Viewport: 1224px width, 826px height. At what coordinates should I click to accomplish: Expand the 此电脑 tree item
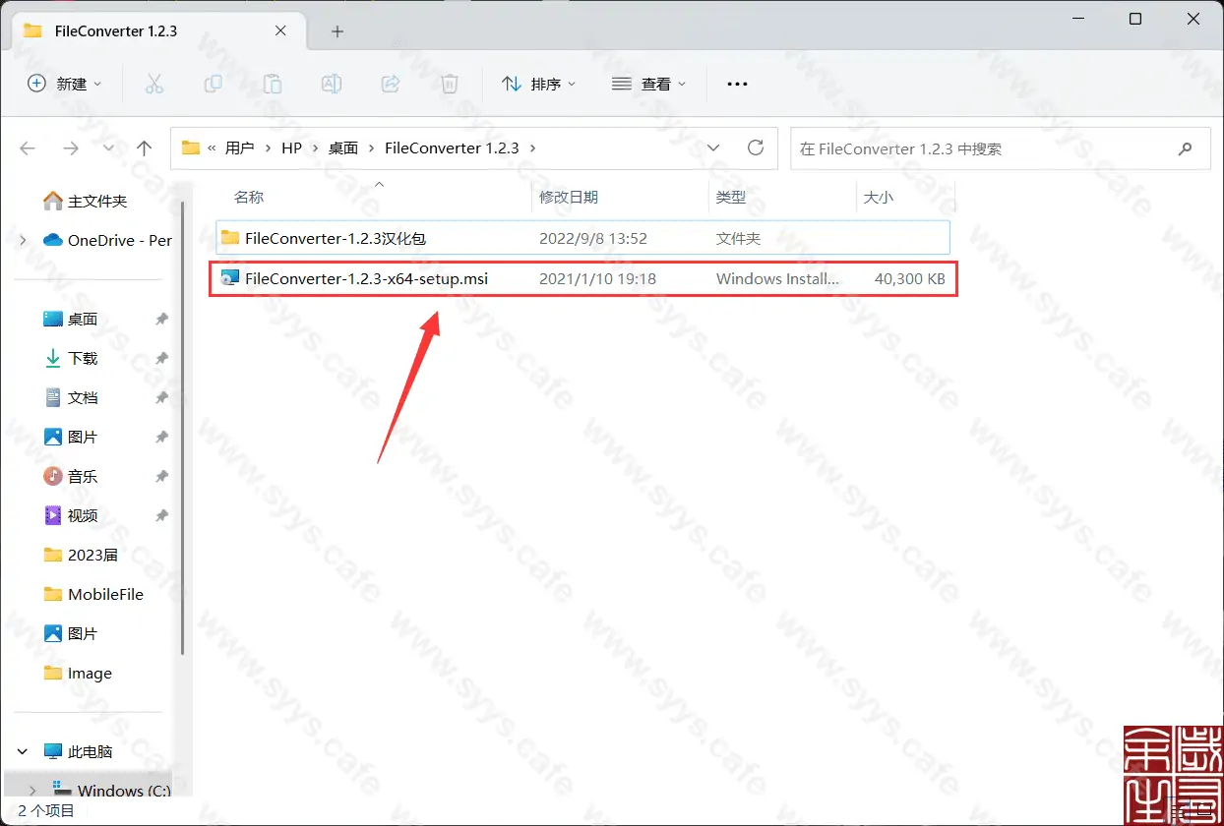click(22, 751)
